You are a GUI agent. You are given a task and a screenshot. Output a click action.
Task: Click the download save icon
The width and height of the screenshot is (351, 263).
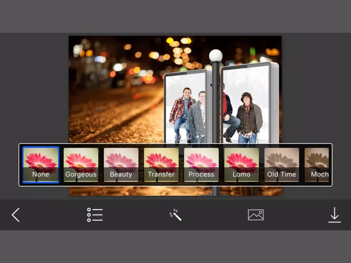click(x=334, y=215)
